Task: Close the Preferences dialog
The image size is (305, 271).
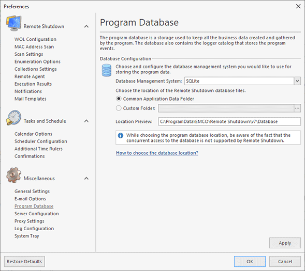Action: tap(298, 6)
